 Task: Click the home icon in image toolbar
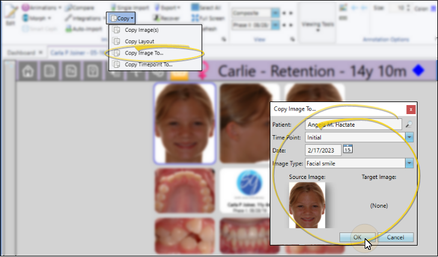(x=28, y=71)
